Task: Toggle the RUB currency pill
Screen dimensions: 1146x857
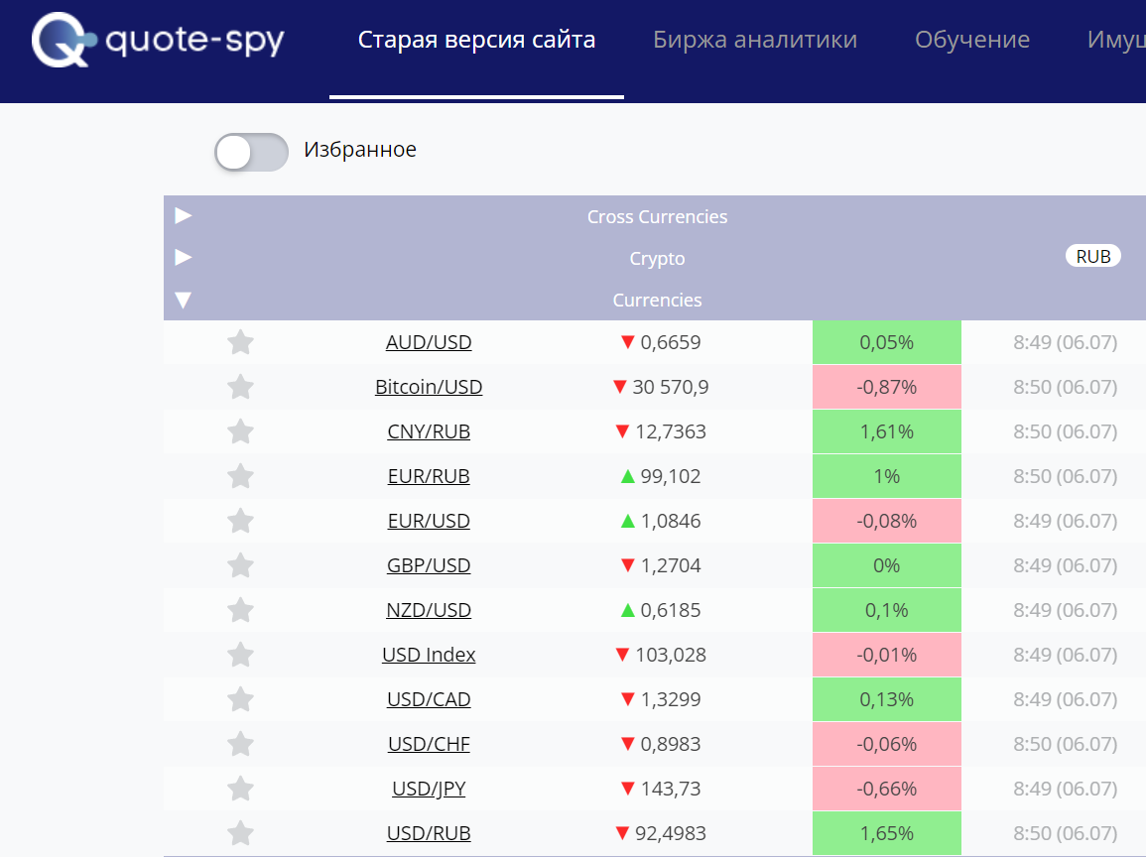Action: (1093, 257)
